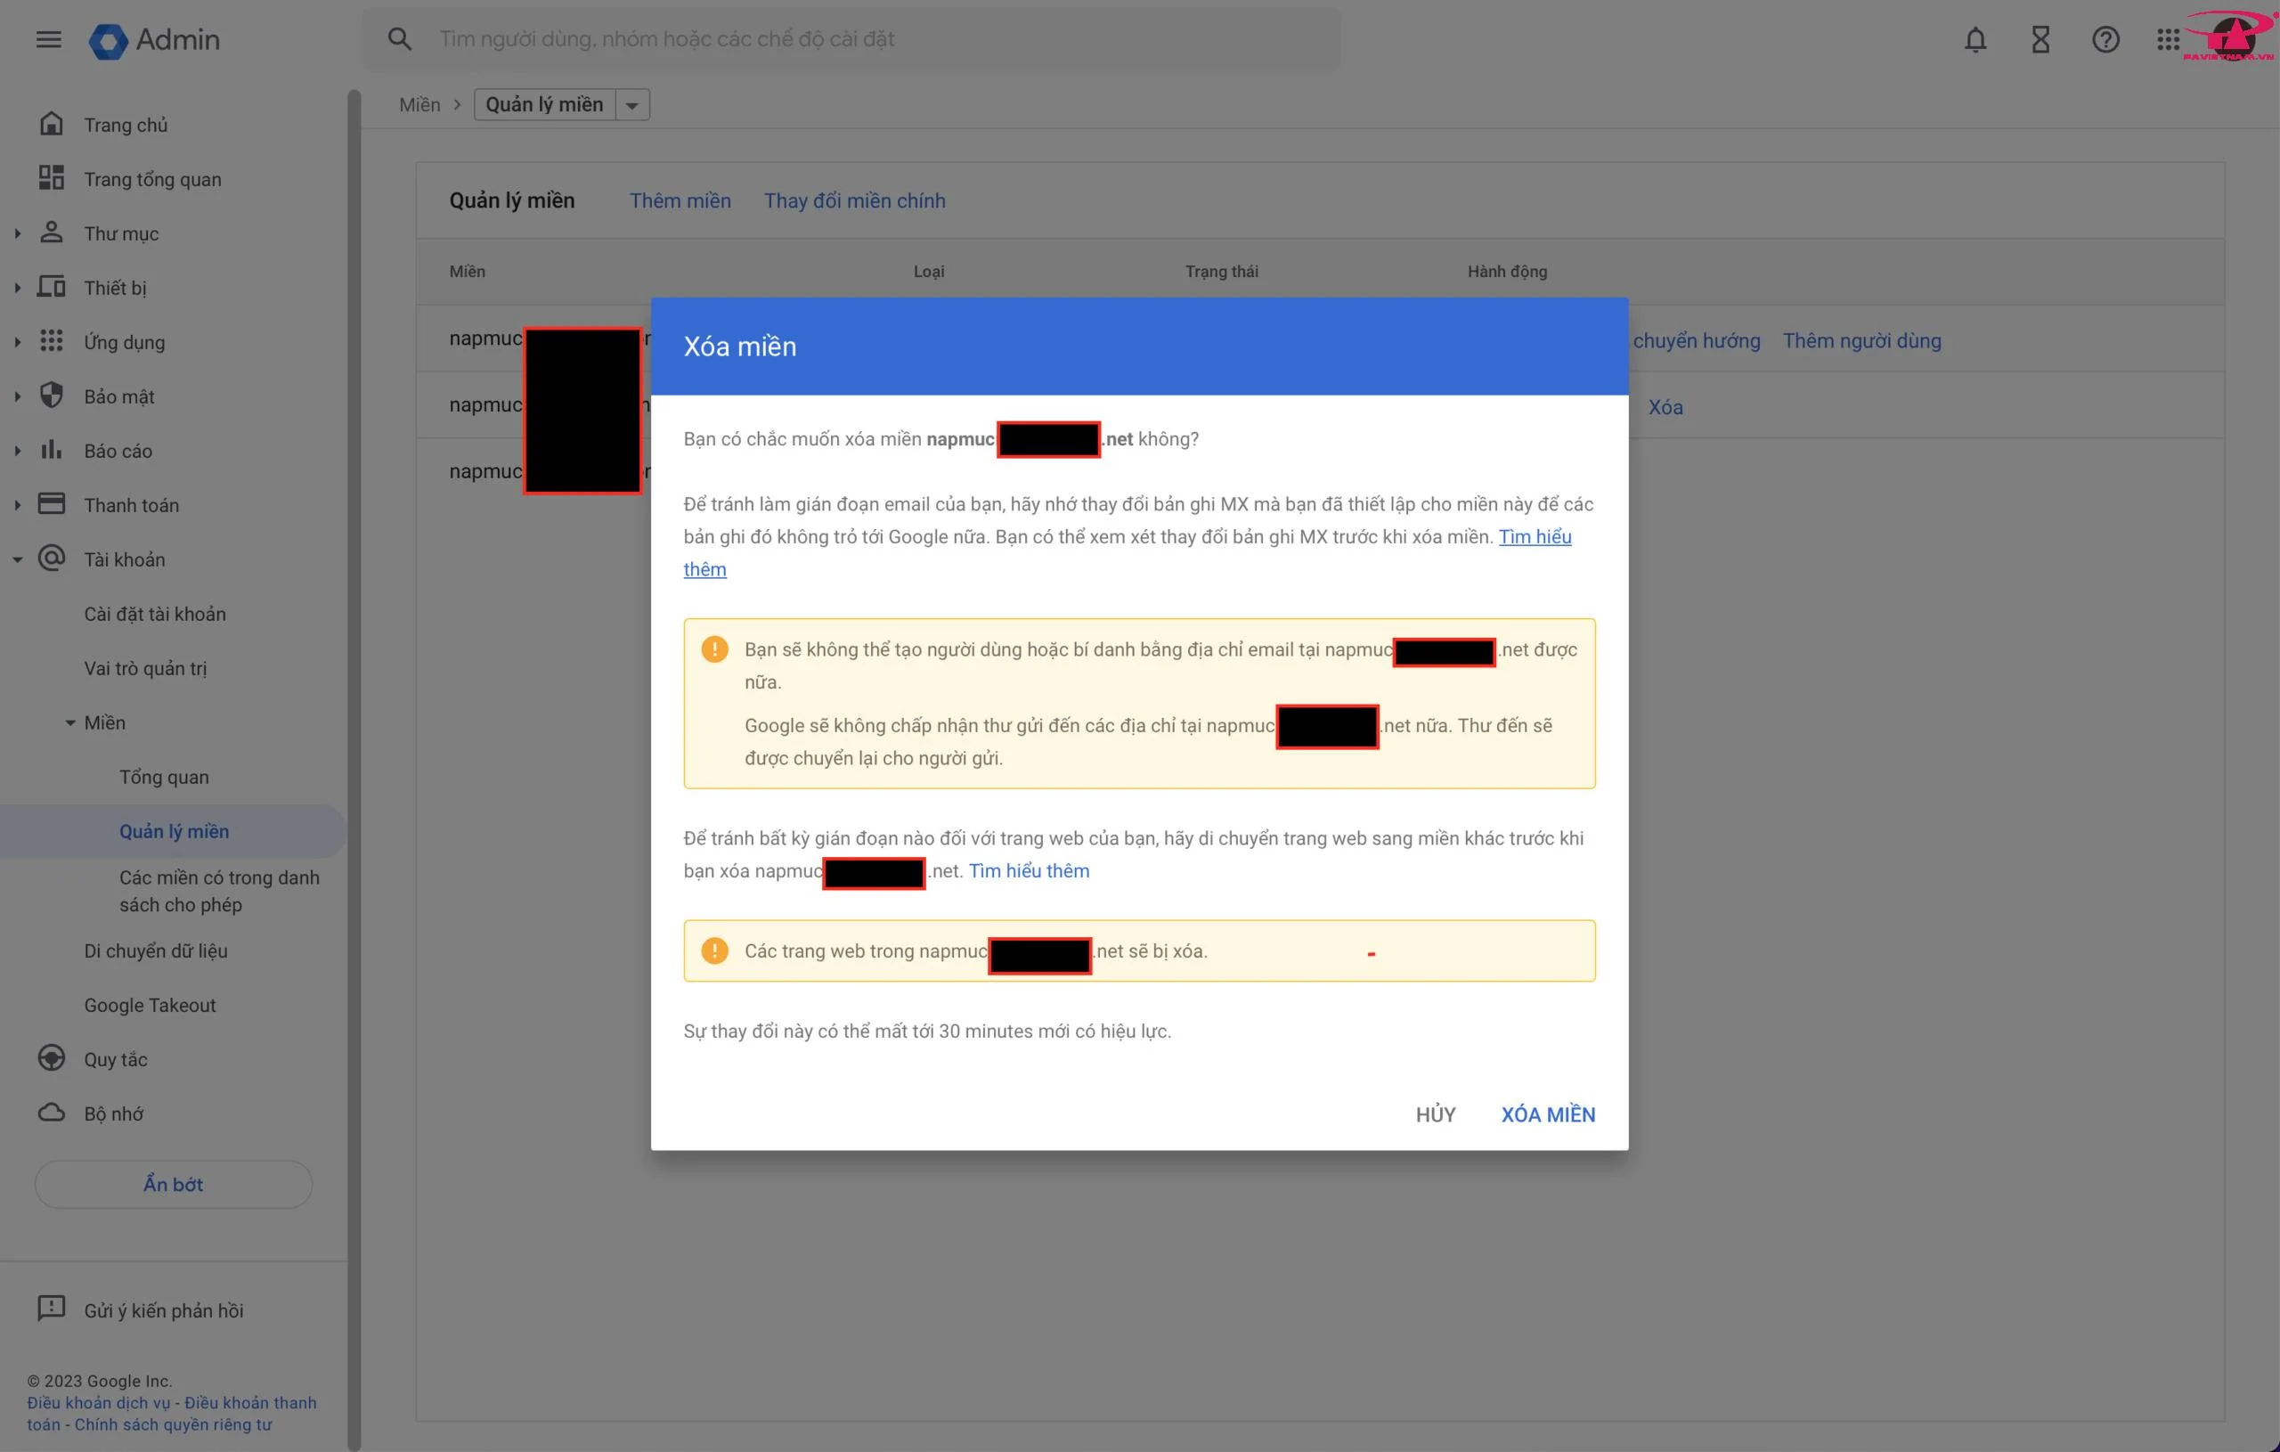Open Chính sách quyền riêng tư footer link
Image resolution: width=2280 pixels, height=1452 pixels.
(x=174, y=1423)
